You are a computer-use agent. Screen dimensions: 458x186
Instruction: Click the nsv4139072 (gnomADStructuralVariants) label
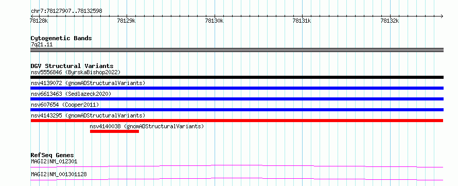88,83
